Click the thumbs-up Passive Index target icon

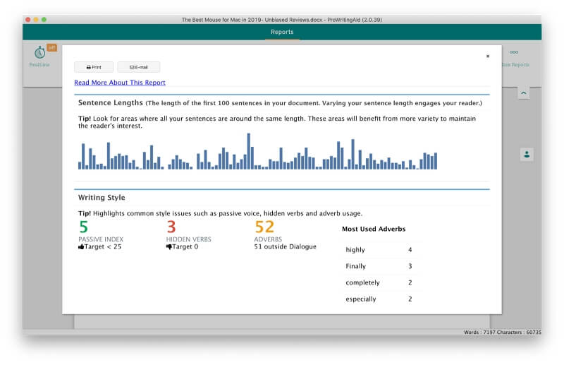point(81,247)
